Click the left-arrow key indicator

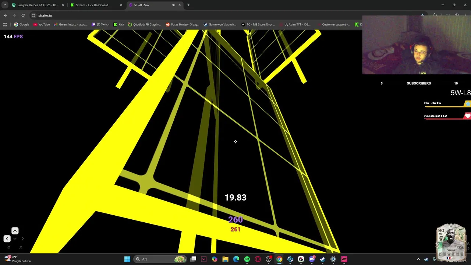pyautogui.click(x=7, y=239)
